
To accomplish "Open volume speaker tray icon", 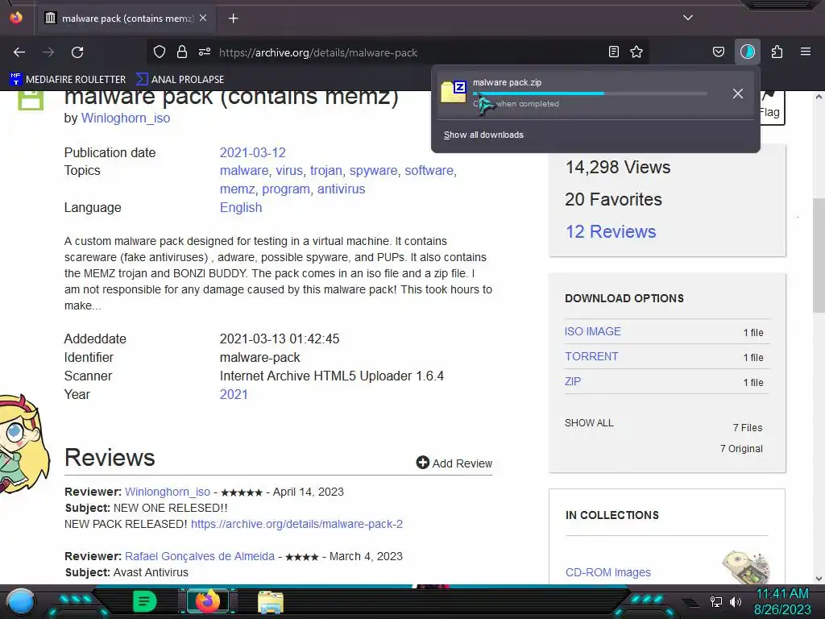I will [x=735, y=601].
